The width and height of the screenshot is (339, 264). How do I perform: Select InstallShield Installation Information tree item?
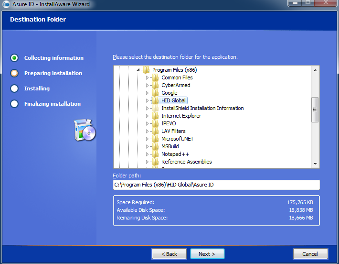coord(202,108)
